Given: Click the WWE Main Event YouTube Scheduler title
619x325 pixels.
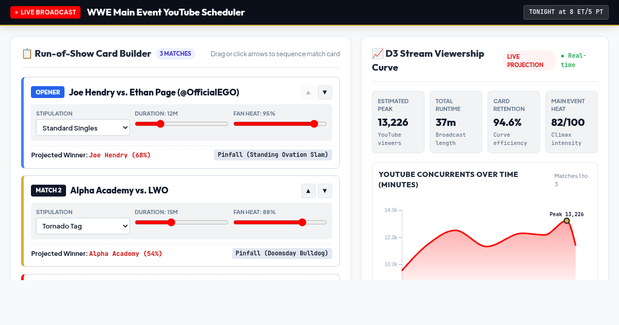Looking at the screenshot, I should click(x=166, y=12).
